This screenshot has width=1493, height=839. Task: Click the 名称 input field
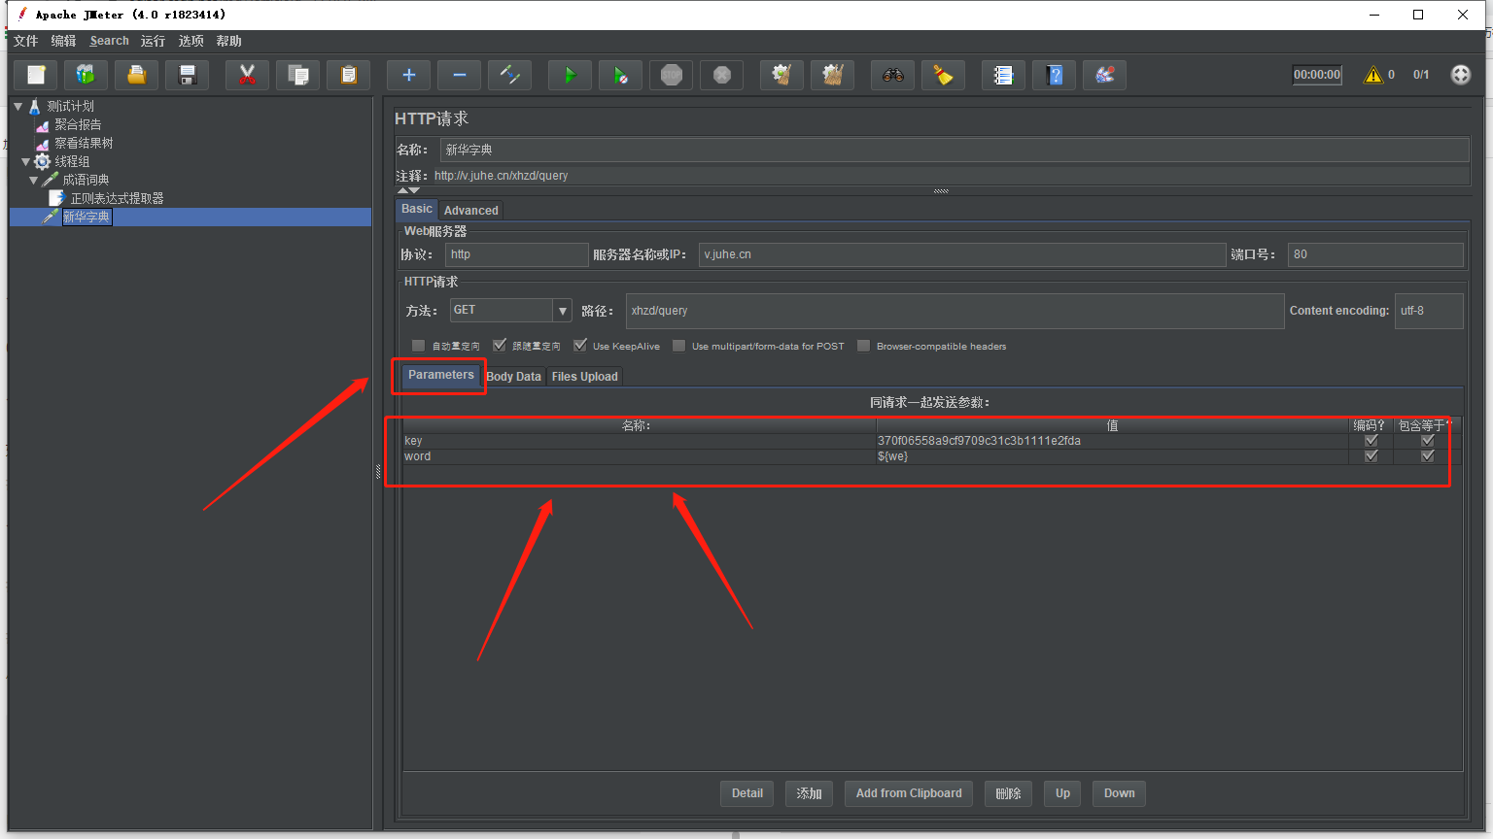tap(955, 150)
